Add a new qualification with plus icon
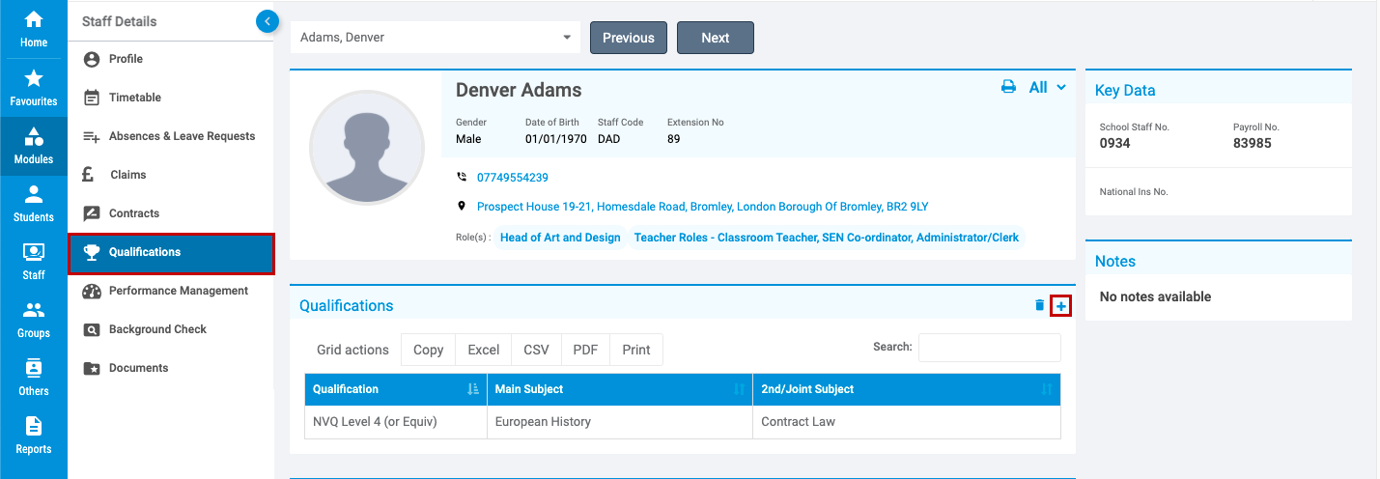Screen dimensions: 1380x479 (x=1061, y=306)
